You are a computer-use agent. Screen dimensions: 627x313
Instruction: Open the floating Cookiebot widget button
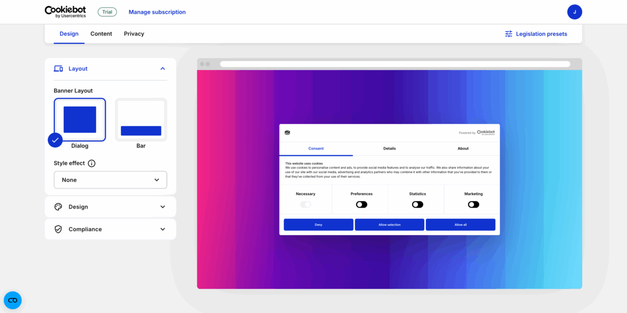click(x=13, y=300)
